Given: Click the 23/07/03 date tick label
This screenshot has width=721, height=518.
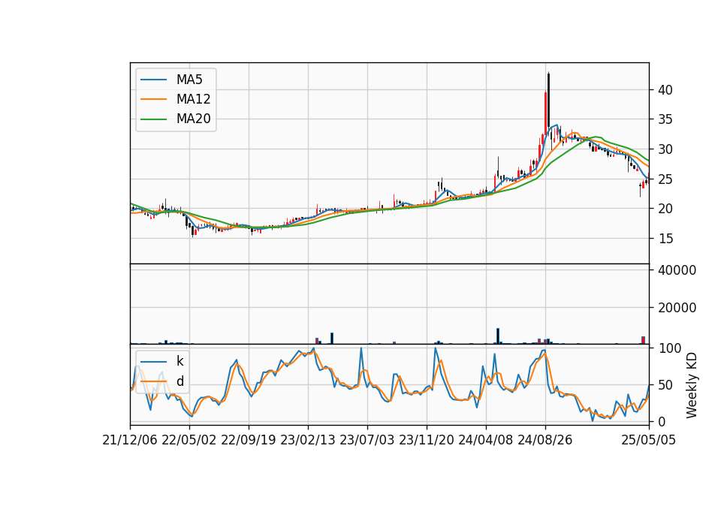Looking at the screenshot, I should (367, 440).
